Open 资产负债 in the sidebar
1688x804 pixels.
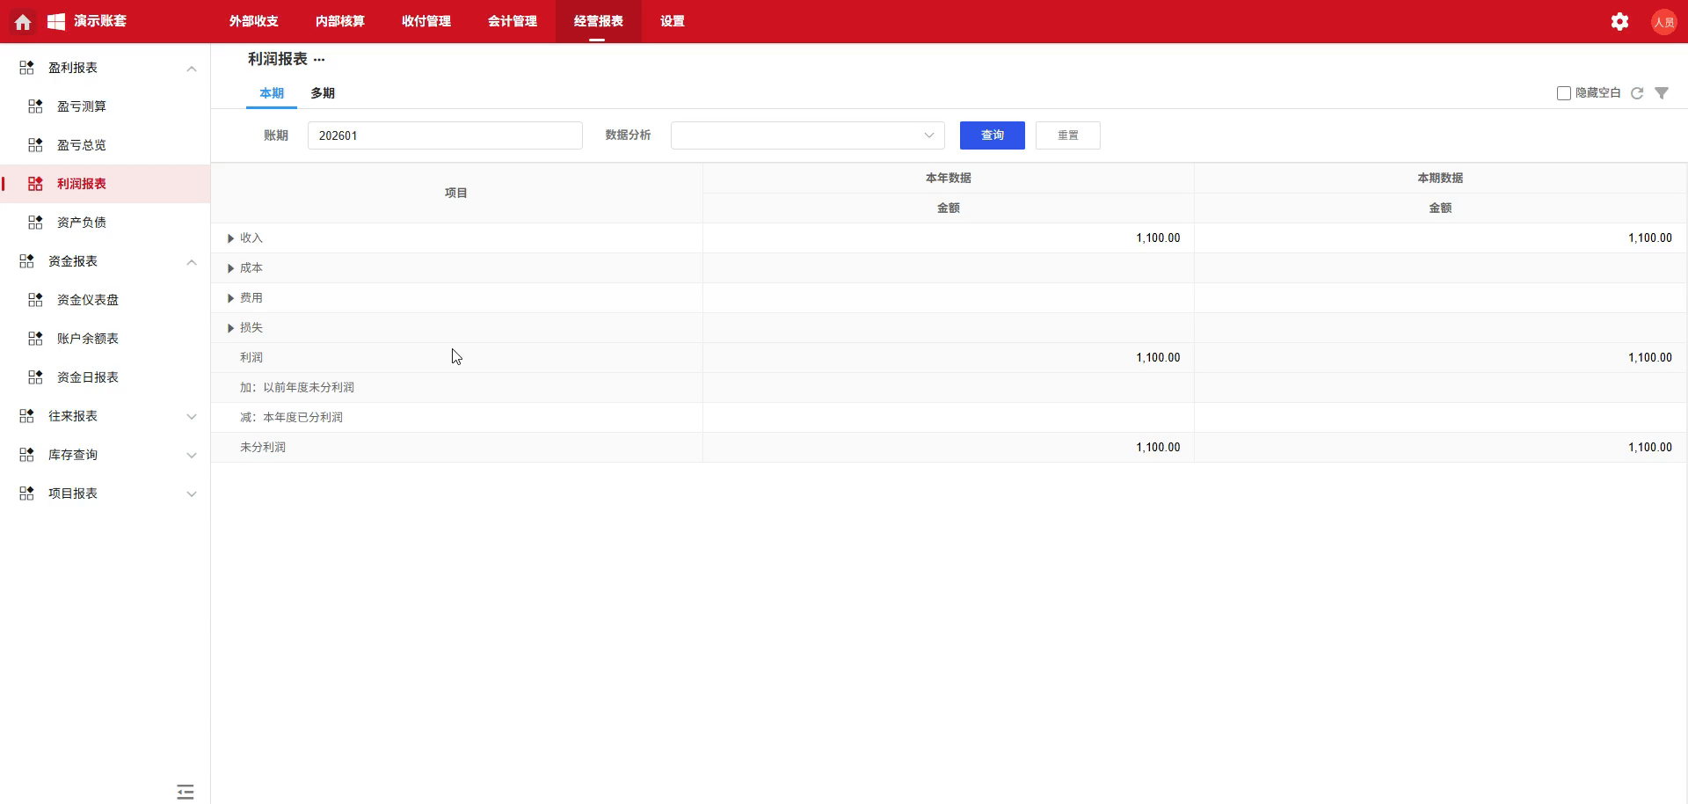[82, 223]
